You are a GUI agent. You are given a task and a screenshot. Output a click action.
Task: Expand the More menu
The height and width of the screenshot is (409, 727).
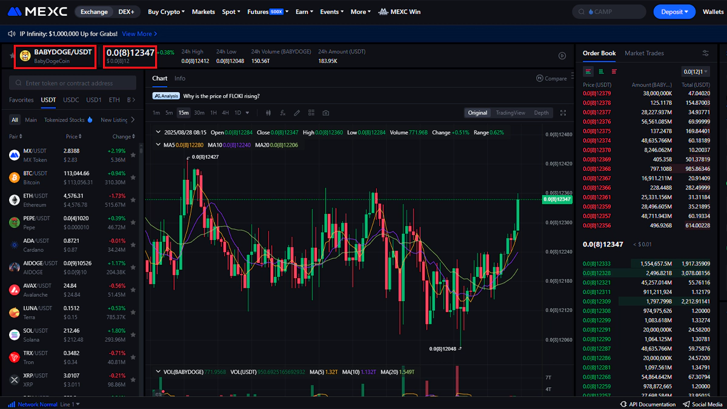click(360, 12)
